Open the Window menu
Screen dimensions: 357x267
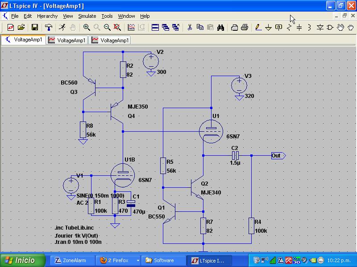[126, 16]
